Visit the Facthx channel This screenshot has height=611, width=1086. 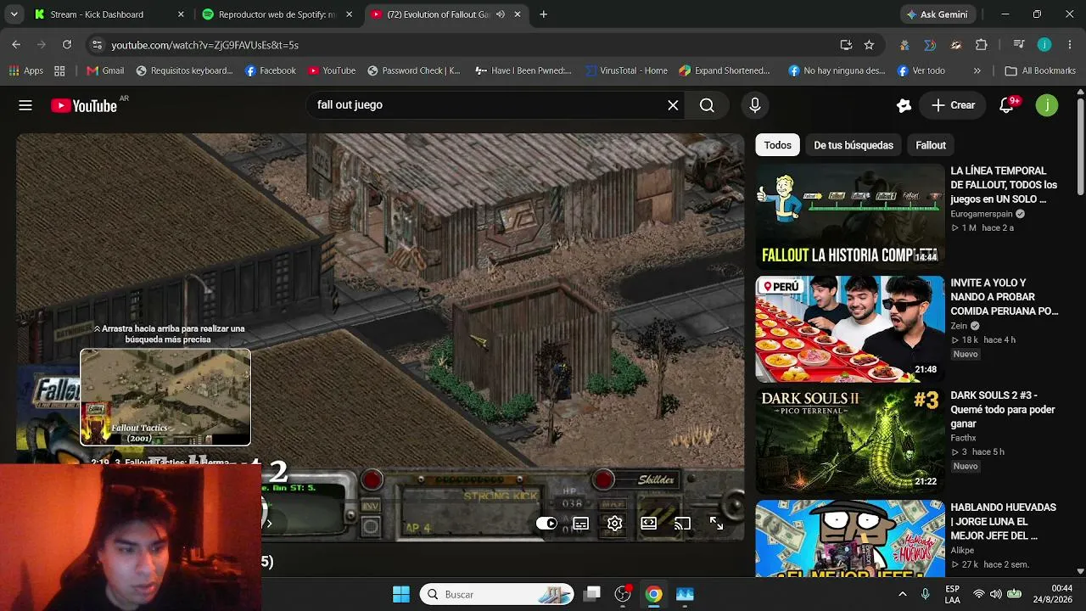[963, 438]
